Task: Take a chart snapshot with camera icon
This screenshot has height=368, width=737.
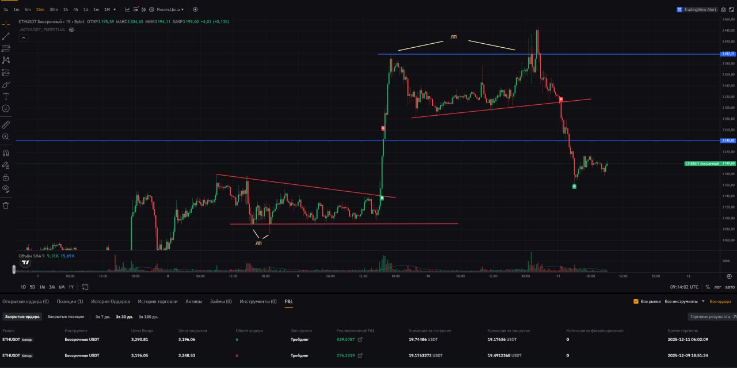Action: 723,10
